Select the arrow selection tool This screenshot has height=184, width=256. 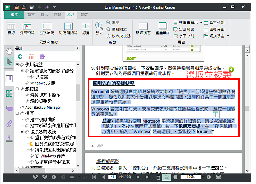coord(9,62)
